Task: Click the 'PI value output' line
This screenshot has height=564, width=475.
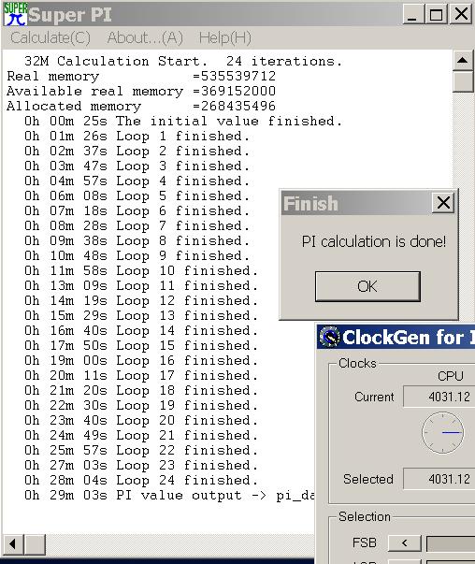Action: [169, 496]
